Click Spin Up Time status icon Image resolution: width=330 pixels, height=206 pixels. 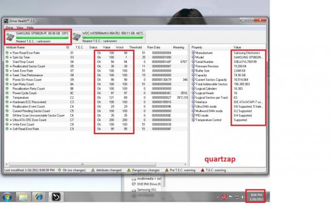point(7,57)
